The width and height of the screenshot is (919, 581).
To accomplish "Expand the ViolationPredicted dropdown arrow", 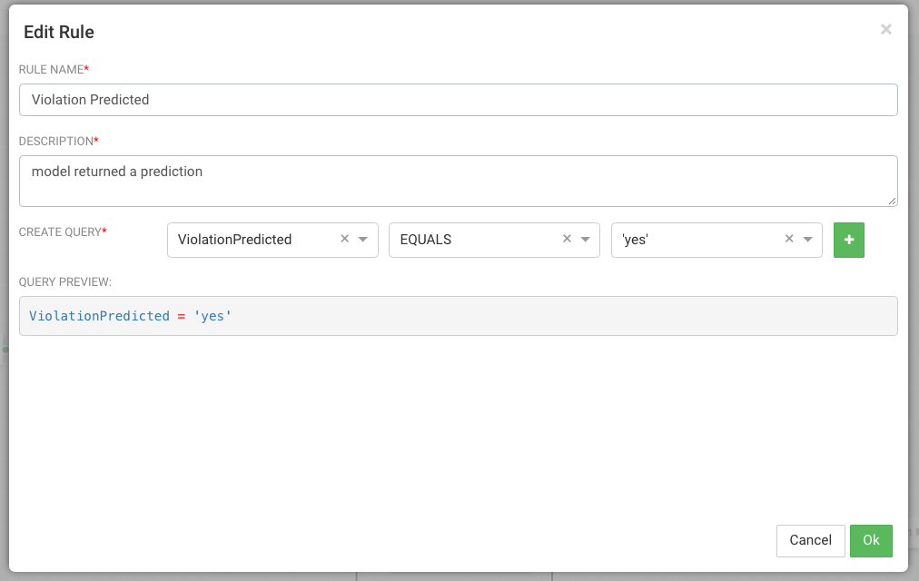I will pyautogui.click(x=363, y=240).
